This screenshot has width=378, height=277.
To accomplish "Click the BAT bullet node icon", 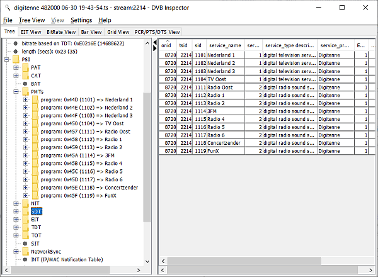I will [x=25, y=84].
